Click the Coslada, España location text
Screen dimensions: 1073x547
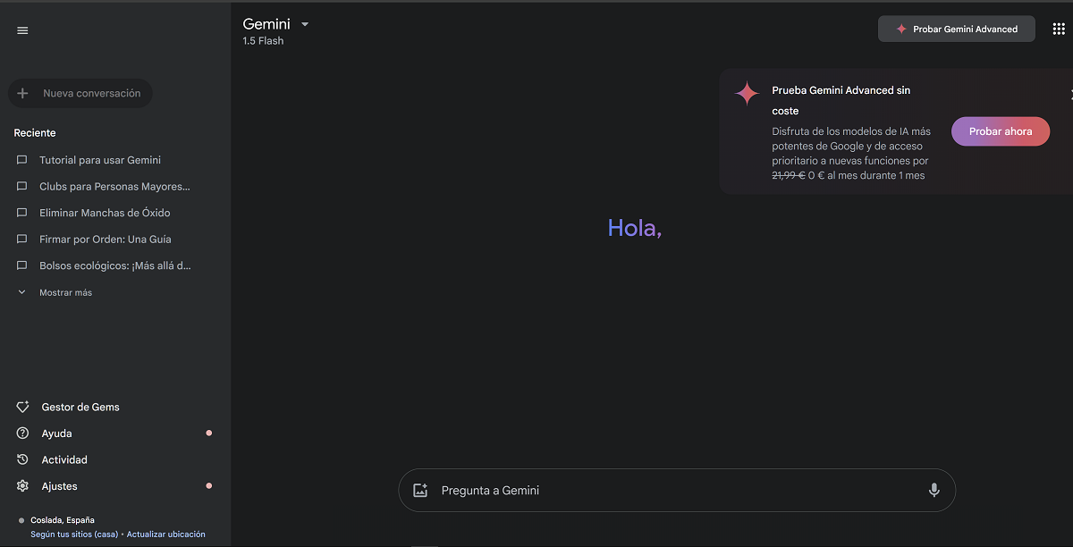63,520
